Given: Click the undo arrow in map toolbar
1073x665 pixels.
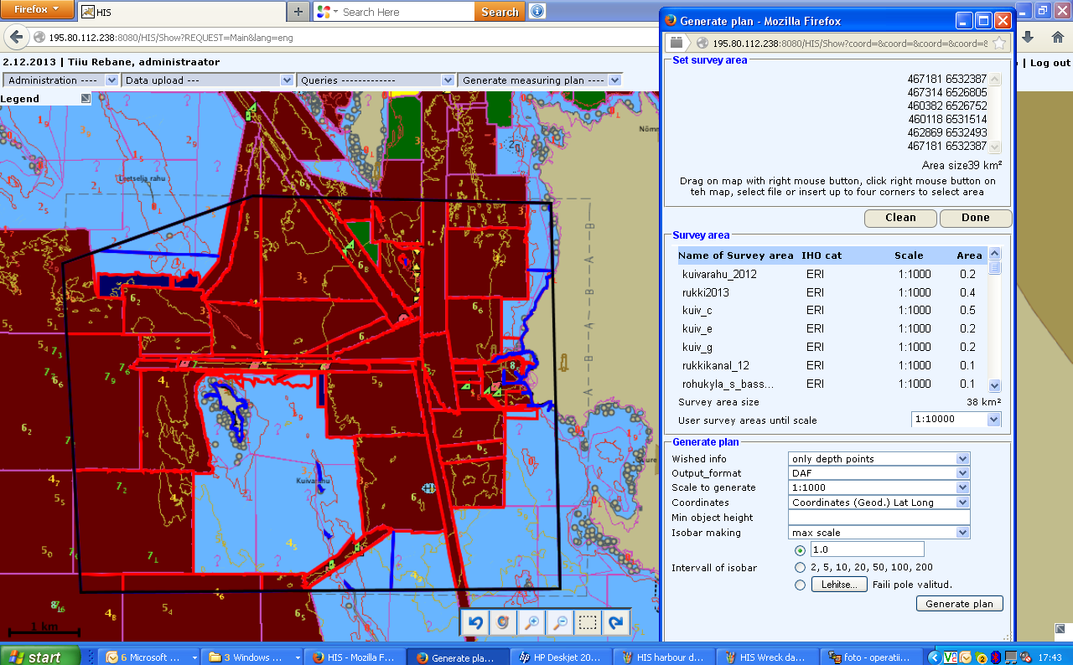Looking at the screenshot, I should click(476, 622).
